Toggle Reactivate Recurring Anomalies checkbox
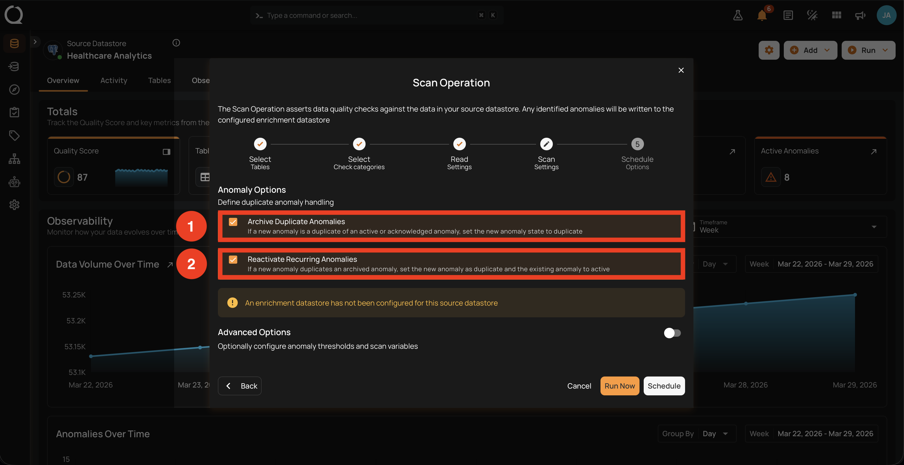The height and width of the screenshot is (465, 904). pos(233,259)
